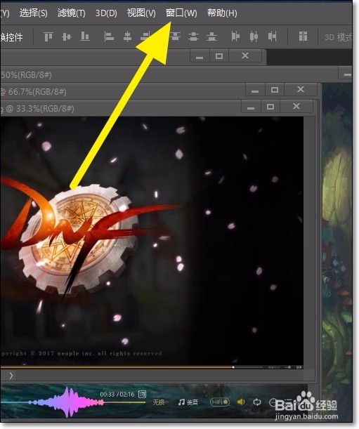
Task: Click the distribute left edges icon
Action: [x=235, y=37]
